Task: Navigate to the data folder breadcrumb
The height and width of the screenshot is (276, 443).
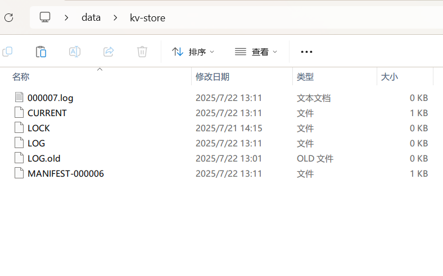Action: 91,17
